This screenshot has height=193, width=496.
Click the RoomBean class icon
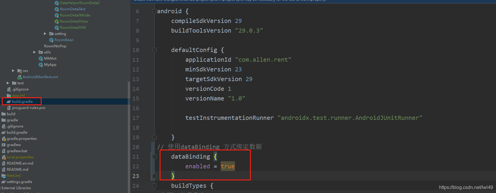pyautogui.click(x=51, y=40)
